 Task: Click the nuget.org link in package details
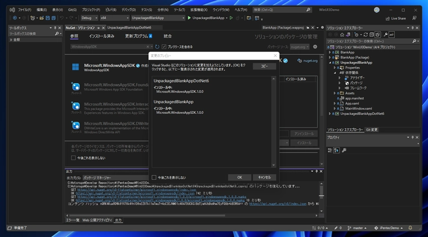(310, 61)
